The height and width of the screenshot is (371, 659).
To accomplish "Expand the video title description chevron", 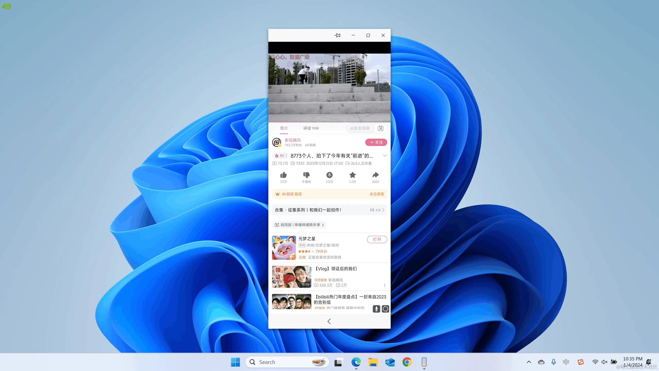I will (x=384, y=155).
